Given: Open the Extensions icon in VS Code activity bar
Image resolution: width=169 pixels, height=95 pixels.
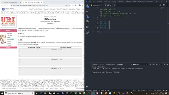Looking at the screenshot, I should (87, 27).
